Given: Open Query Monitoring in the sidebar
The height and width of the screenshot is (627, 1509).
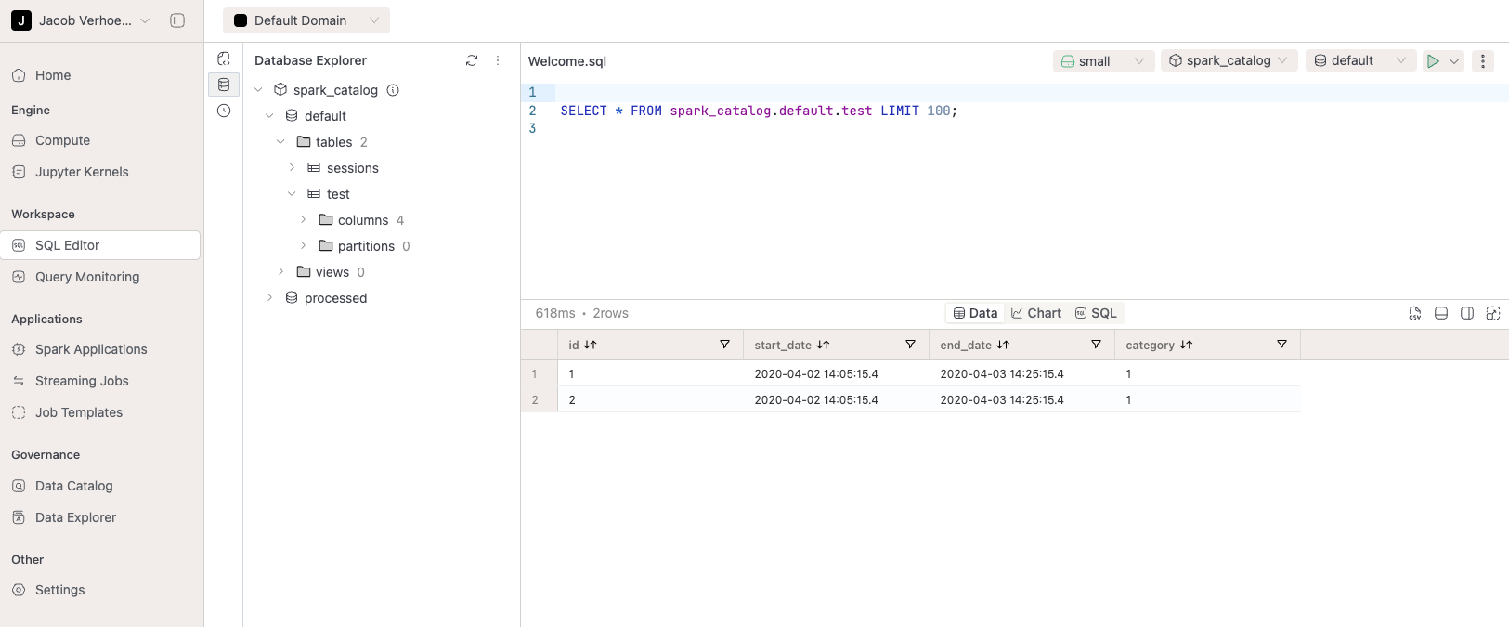Looking at the screenshot, I should tap(87, 277).
